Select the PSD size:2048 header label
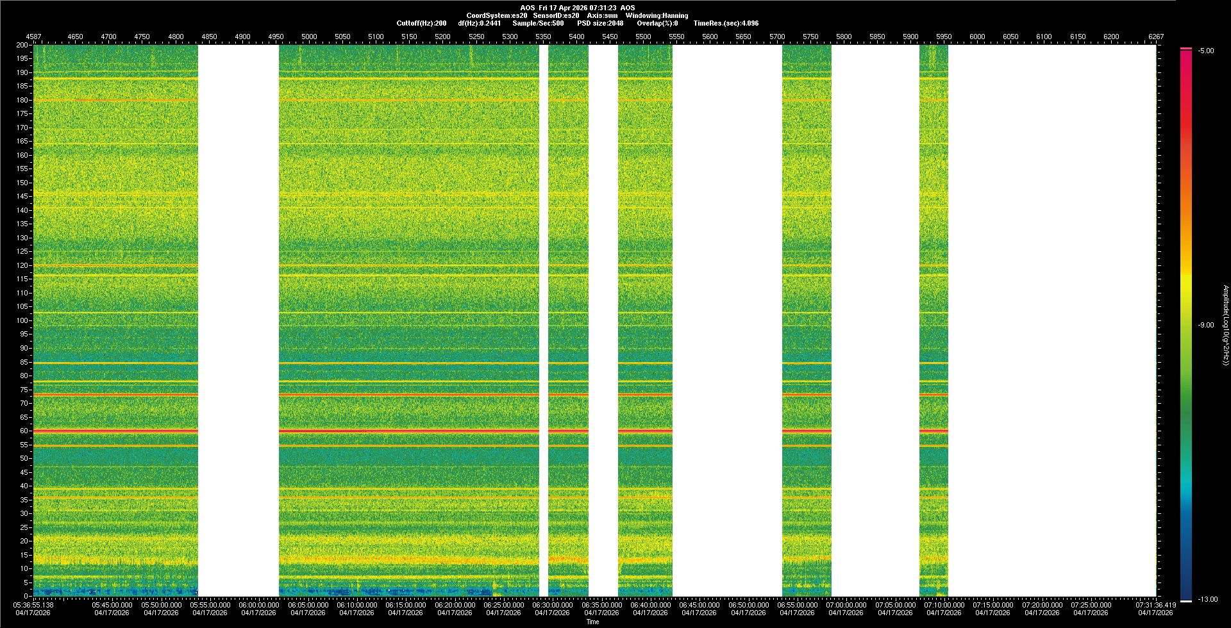Viewport: 1231px width, 628px height. coord(599,23)
